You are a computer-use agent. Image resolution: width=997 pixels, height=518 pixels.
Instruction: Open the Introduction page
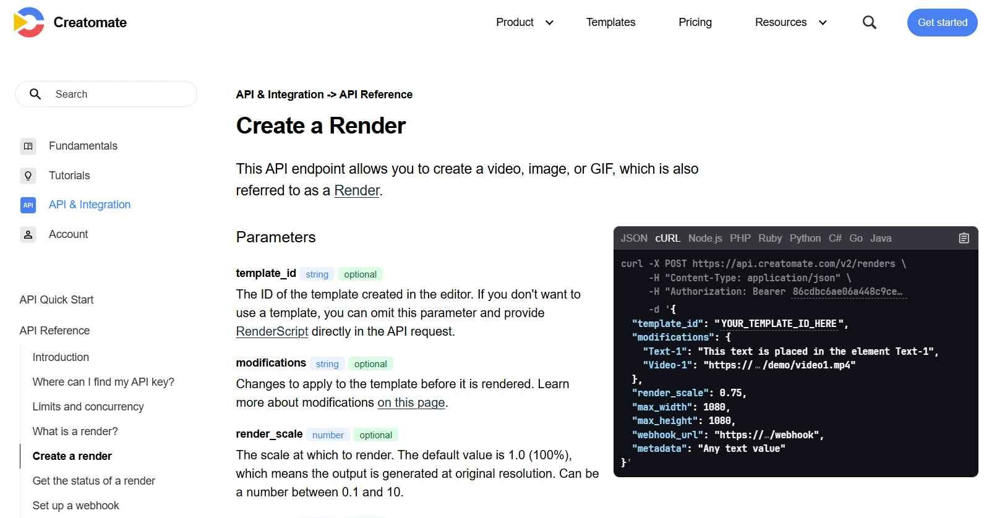[x=61, y=357]
